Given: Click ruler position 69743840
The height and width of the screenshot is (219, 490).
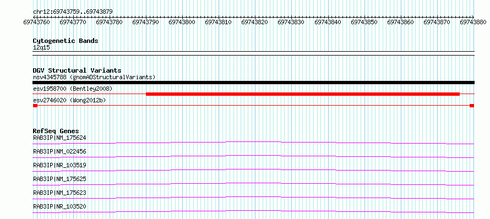Looking at the screenshot, I should pyautogui.click(x=328, y=22).
